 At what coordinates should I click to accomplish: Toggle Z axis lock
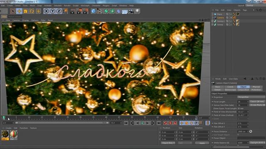pyautogui.click(x=59, y=11)
